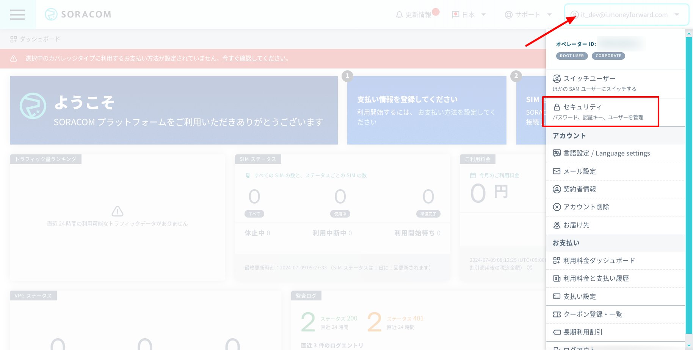
Task: Click the お届け先 location pin icon
Action: coord(557,225)
